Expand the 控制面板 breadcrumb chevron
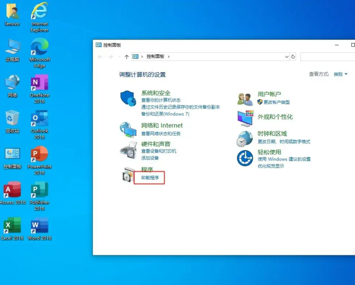The height and width of the screenshot is (285, 355). click(169, 57)
